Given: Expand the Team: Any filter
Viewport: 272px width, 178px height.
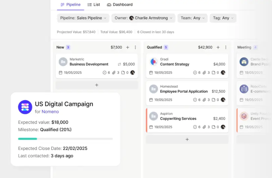Looking at the screenshot, I should (x=192, y=18).
